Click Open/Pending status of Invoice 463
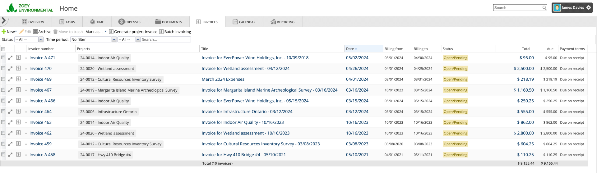This screenshot has height=173, width=597. (x=455, y=122)
